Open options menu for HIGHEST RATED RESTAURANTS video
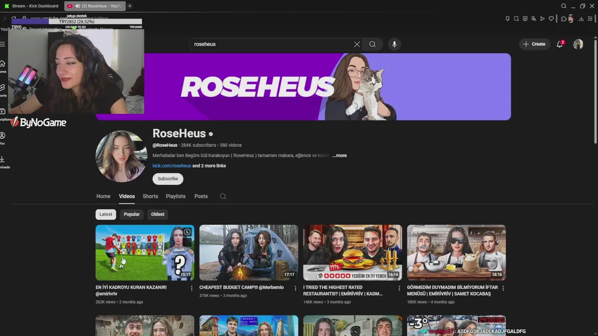Viewport: 598px width, 336px height. (x=399, y=288)
